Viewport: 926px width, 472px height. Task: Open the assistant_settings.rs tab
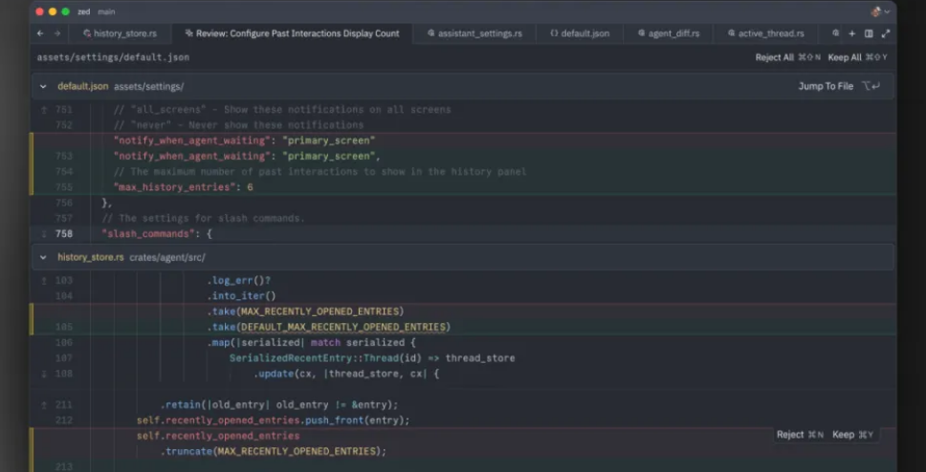pyautogui.click(x=479, y=33)
